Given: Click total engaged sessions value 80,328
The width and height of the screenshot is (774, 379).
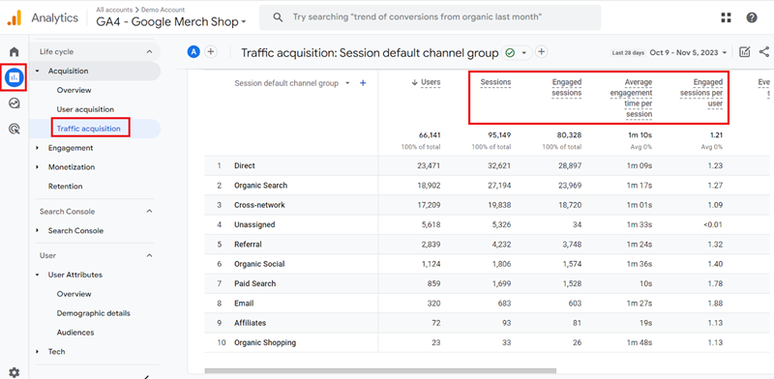Looking at the screenshot, I should (x=570, y=135).
